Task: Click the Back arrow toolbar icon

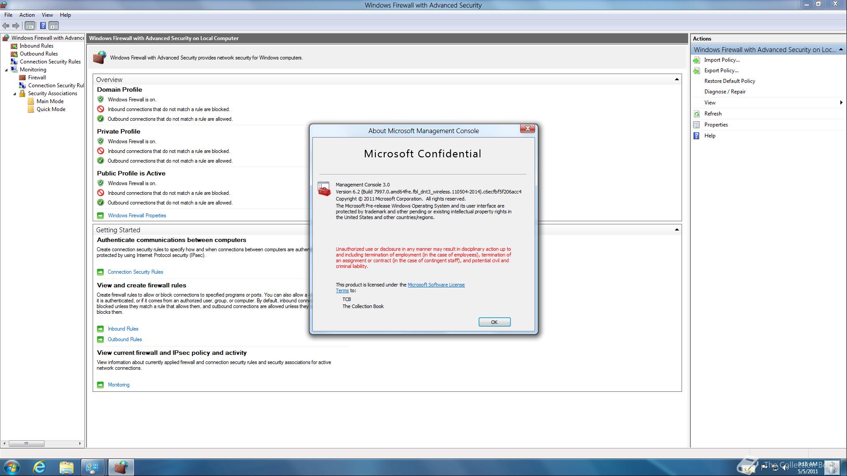Action: 6,26
